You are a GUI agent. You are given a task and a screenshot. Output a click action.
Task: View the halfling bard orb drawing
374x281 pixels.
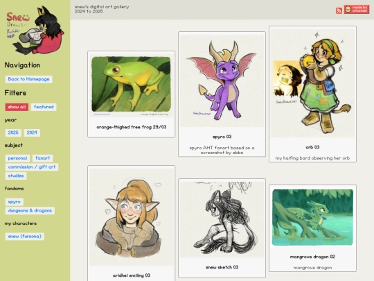point(312,94)
